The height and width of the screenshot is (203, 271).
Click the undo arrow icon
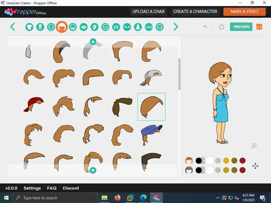(205, 27)
